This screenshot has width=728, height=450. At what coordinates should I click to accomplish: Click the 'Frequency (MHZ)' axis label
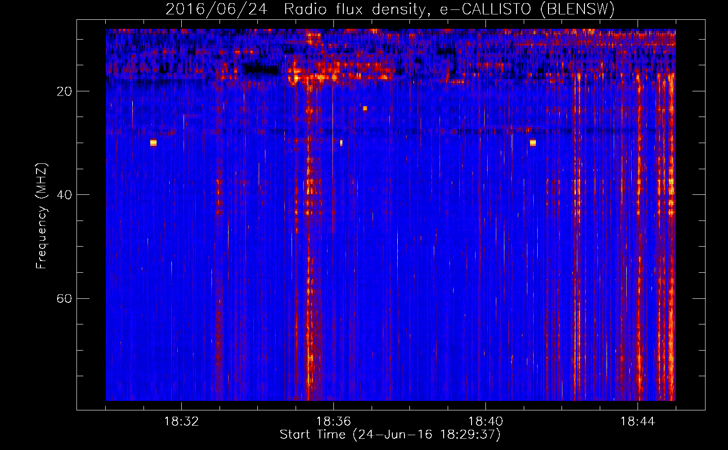click(x=41, y=216)
